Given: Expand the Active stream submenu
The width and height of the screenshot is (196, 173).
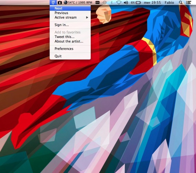Looking at the screenshot, I should pyautogui.click(x=70, y=18).
